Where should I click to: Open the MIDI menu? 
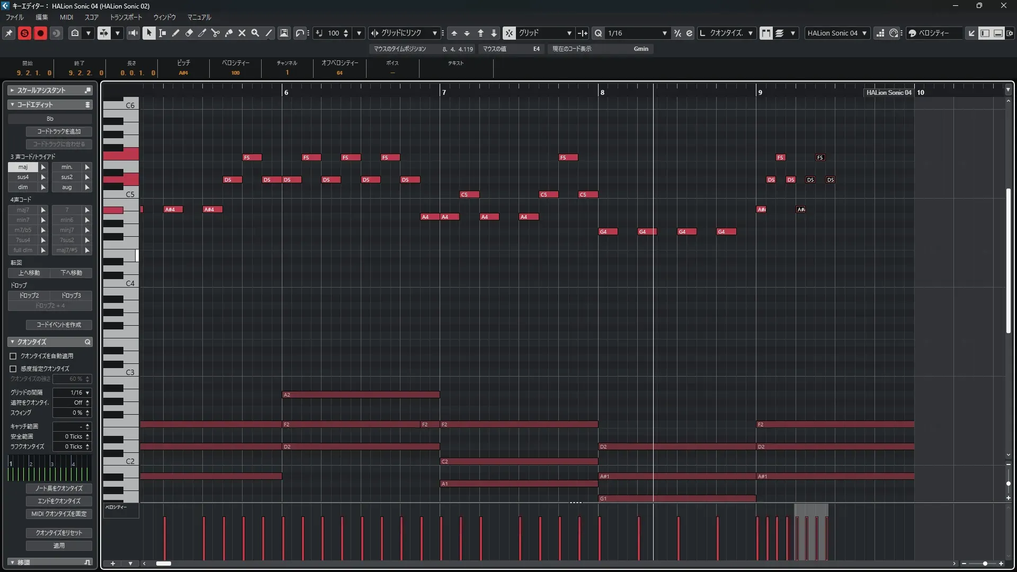[x=66, y=17]
